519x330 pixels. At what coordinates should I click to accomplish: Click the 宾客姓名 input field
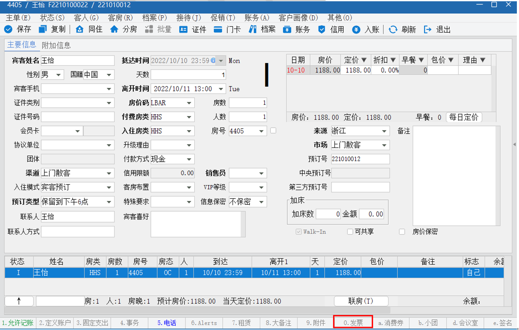[x=77, y=61]
